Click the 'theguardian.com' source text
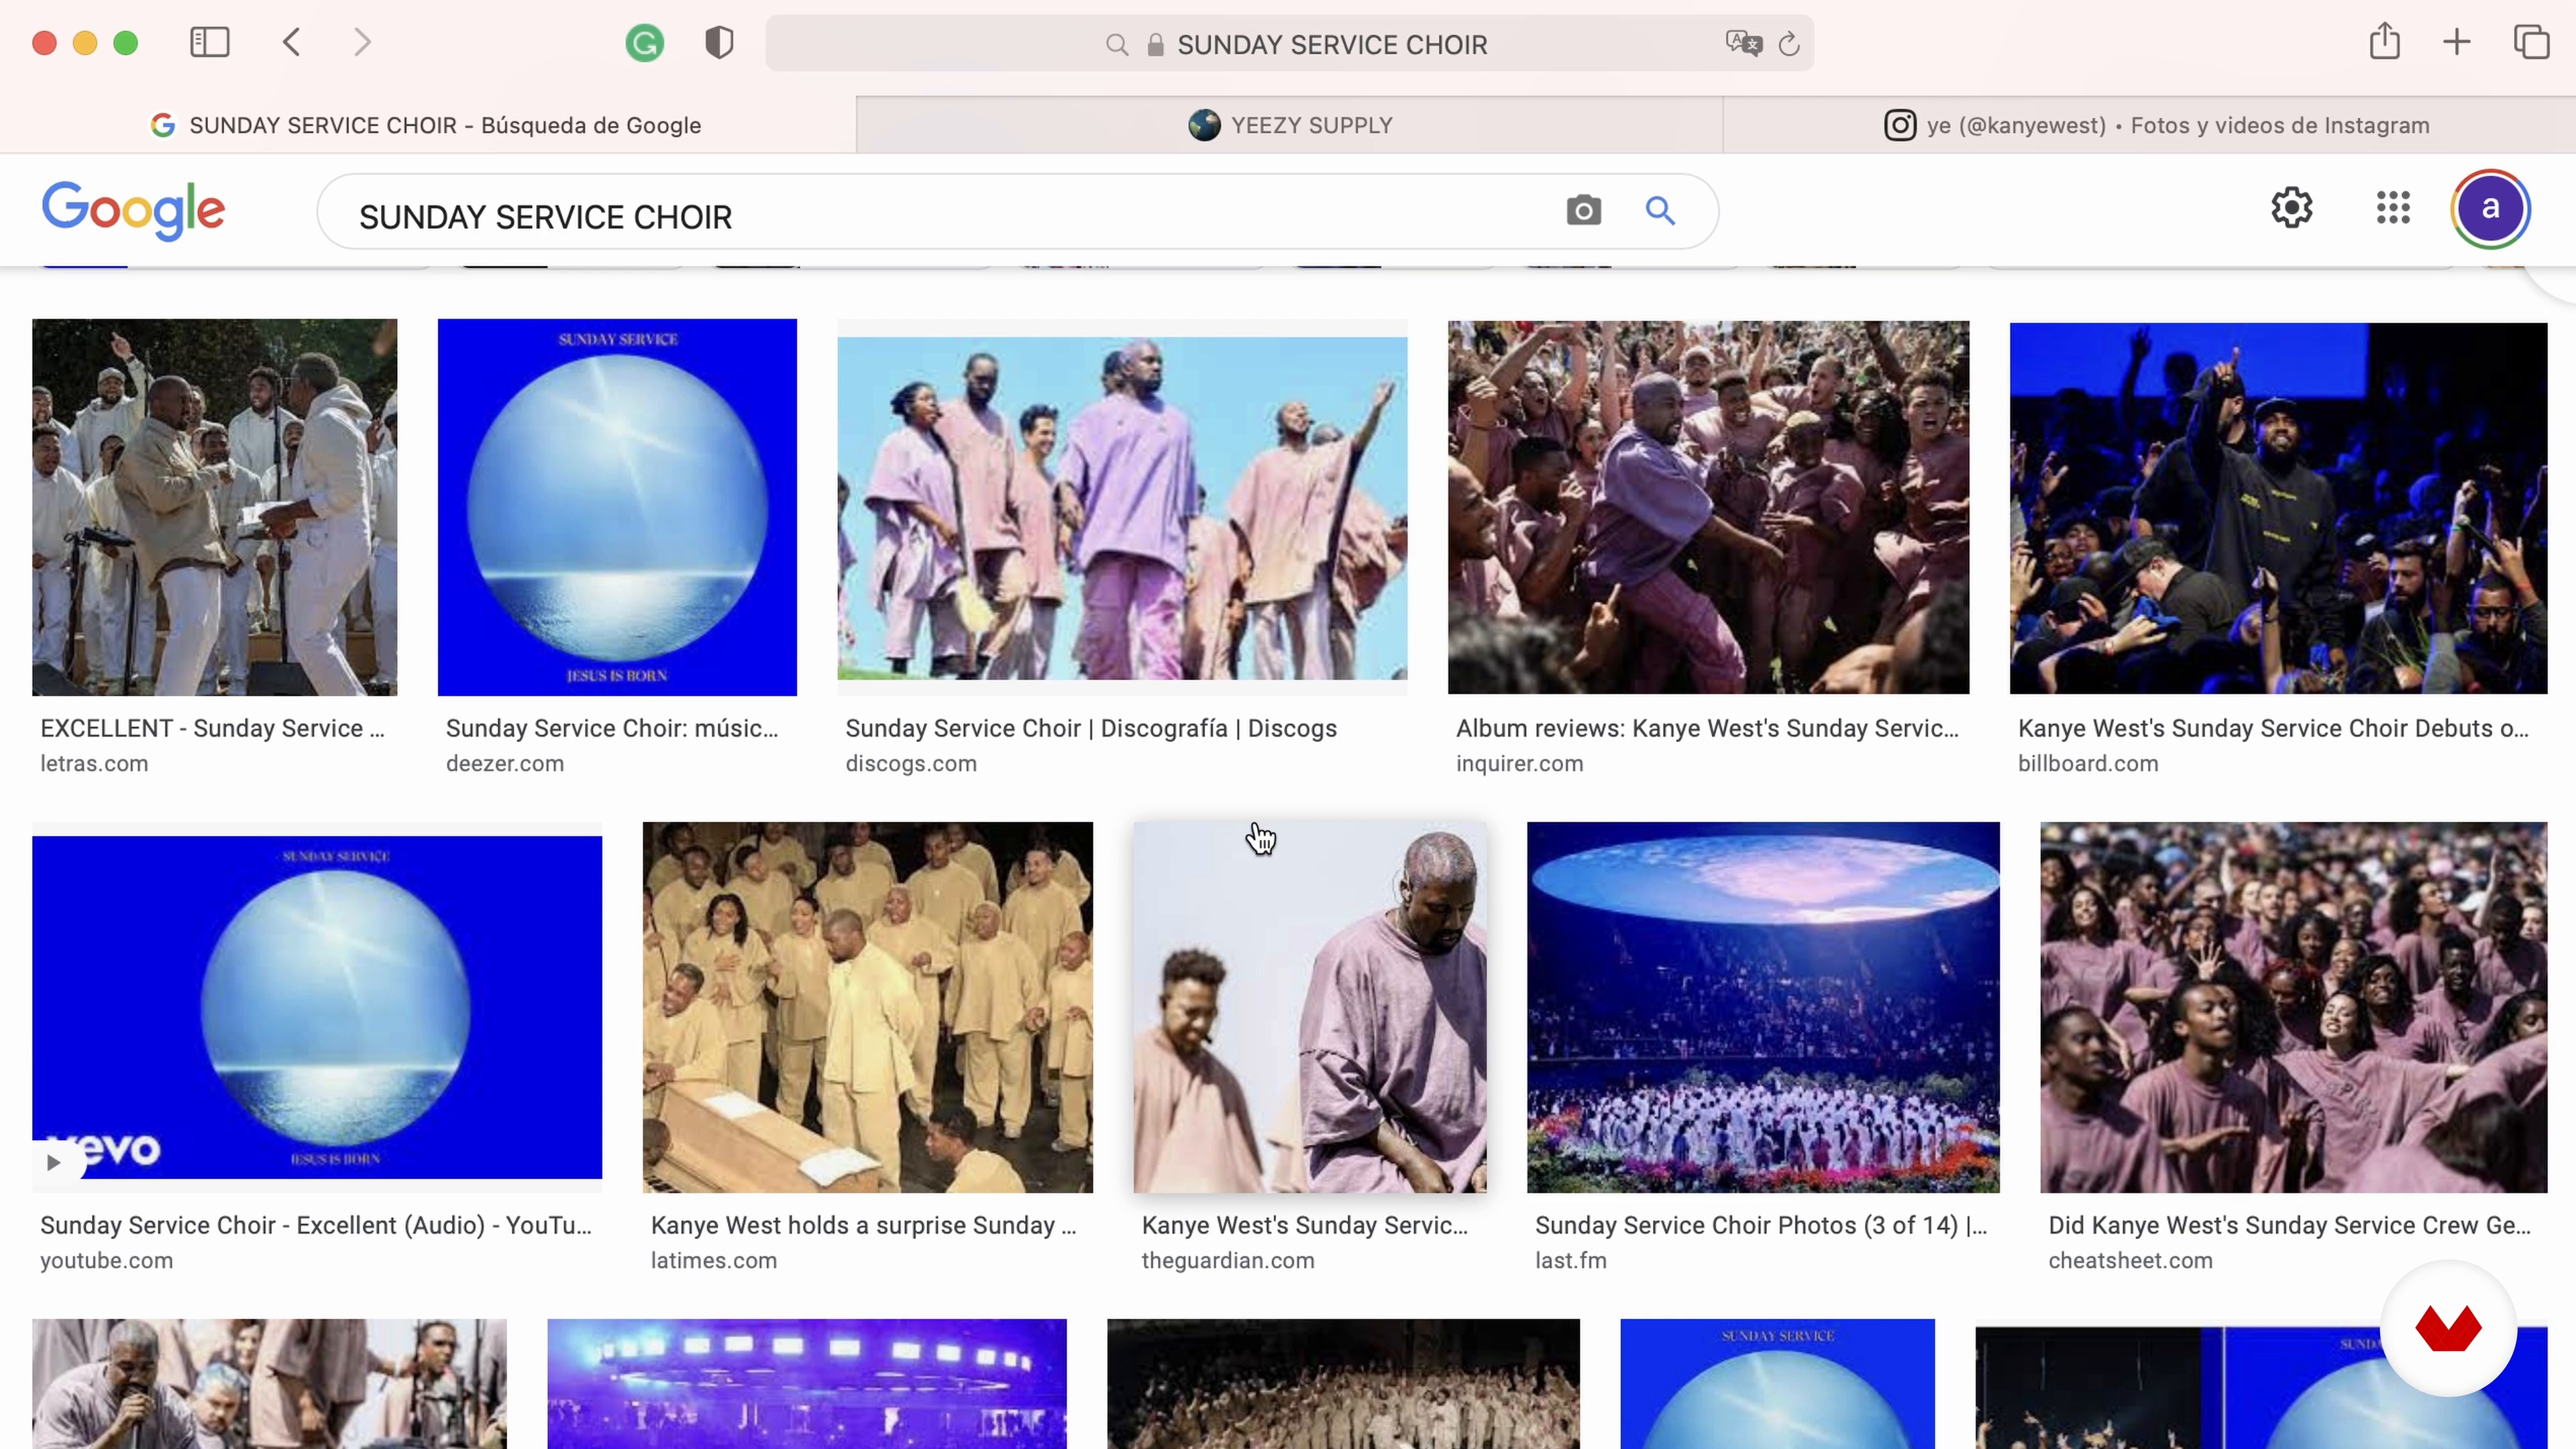2576x1449 pixels. click(1228, 1261)
